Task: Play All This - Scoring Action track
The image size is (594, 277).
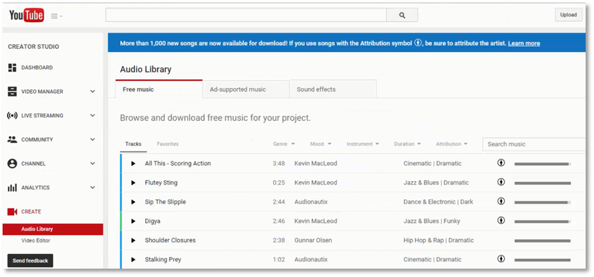Action: (133, 164)
